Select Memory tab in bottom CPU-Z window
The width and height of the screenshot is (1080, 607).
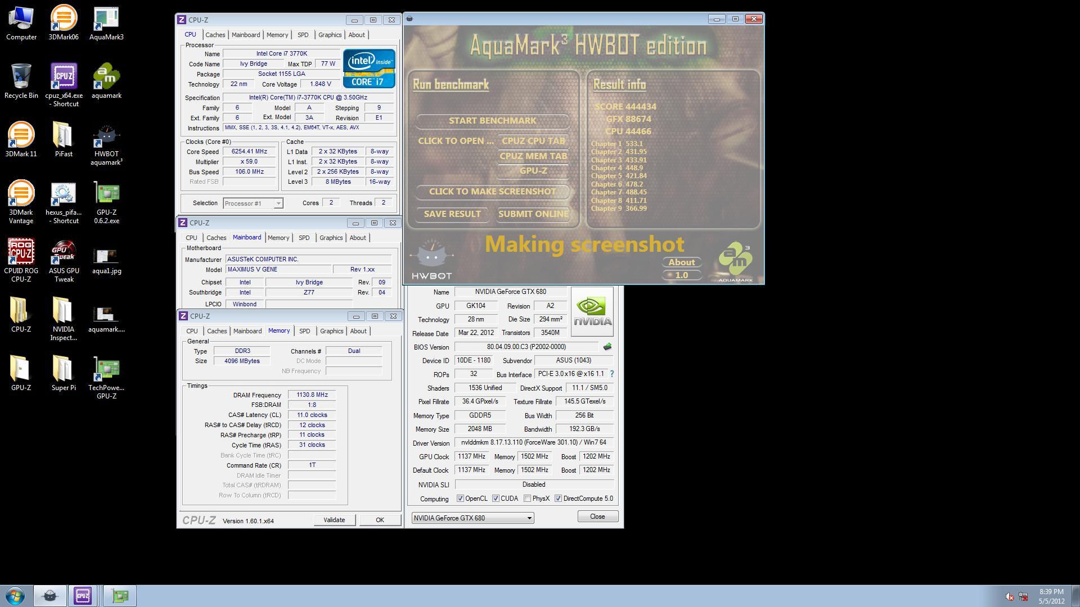[279, 330]
